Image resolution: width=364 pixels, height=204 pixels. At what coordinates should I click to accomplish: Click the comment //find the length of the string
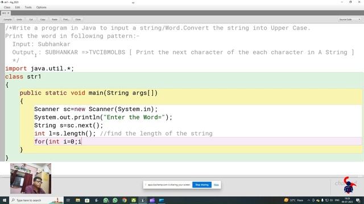[156, 134]
